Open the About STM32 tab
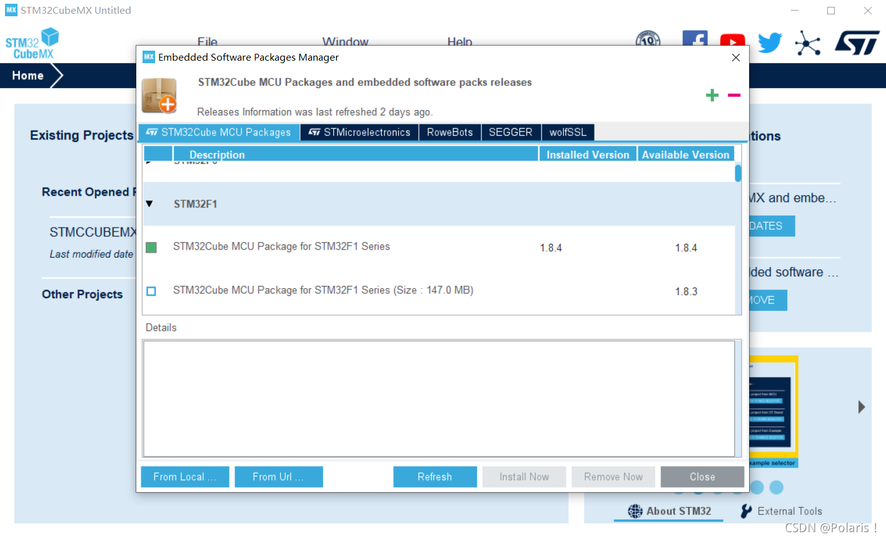This screenshot has height=539, width=886. click(669, 511)
